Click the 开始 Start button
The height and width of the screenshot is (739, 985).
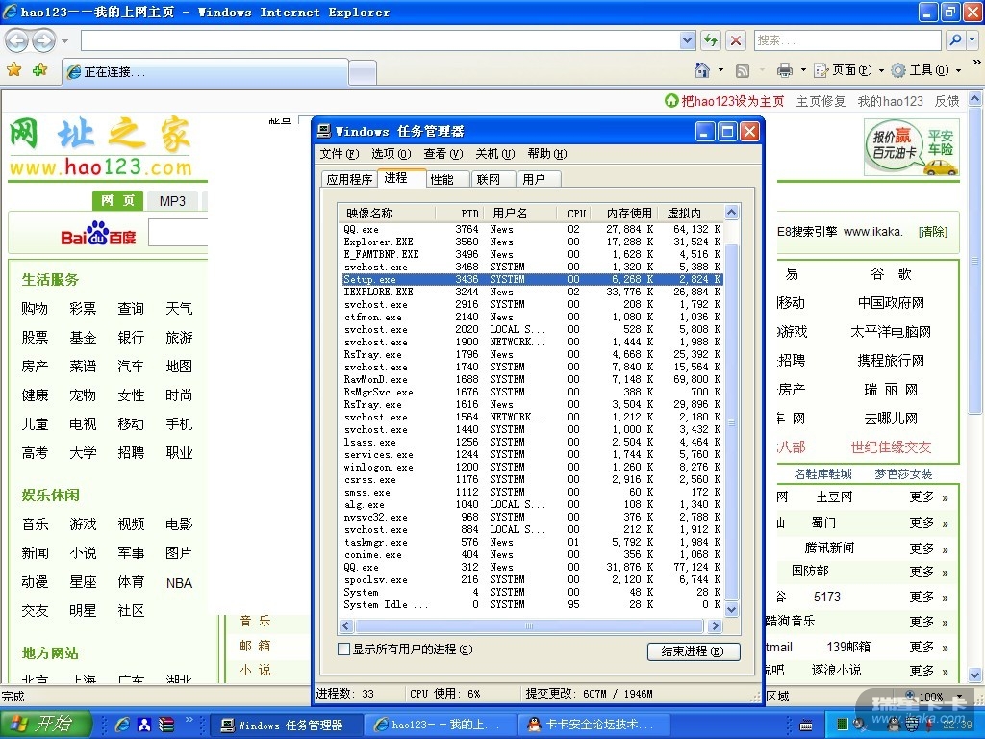click(45, 725)
